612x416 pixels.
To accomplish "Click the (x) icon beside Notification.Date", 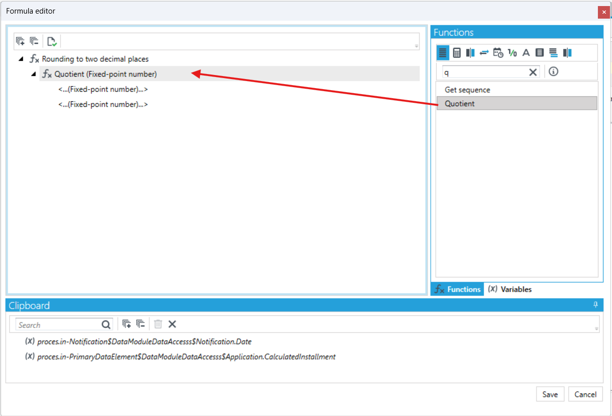I will 30,341.
